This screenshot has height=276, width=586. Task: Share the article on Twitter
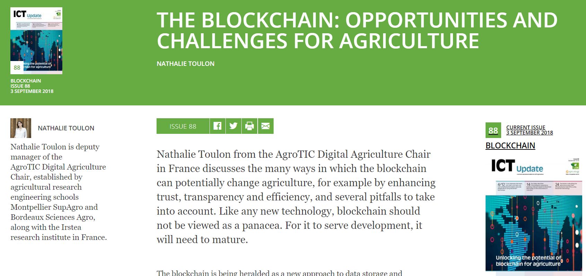pyautogui.click(x=233, y=126)
